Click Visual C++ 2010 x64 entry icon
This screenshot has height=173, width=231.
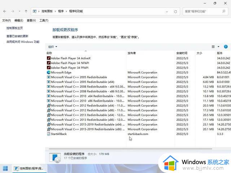coord(49,96)
